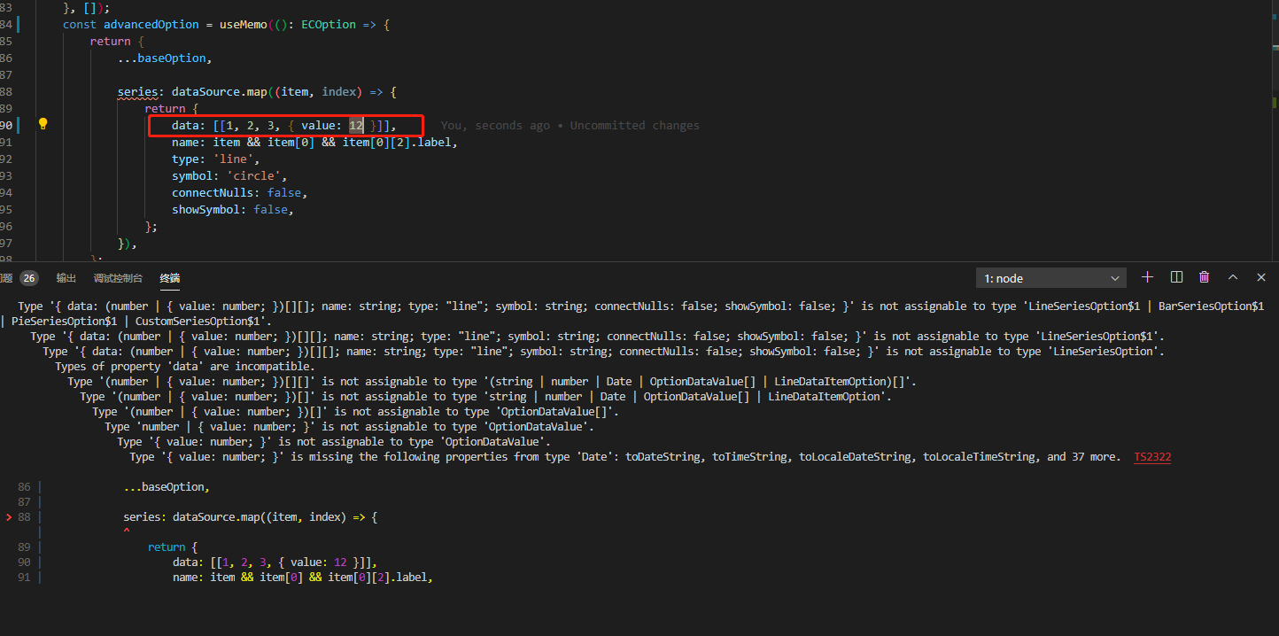Open a new terminal with the plus icon
The height and width of the screenshot is (636, 1279).
(x=1147, y=277)
